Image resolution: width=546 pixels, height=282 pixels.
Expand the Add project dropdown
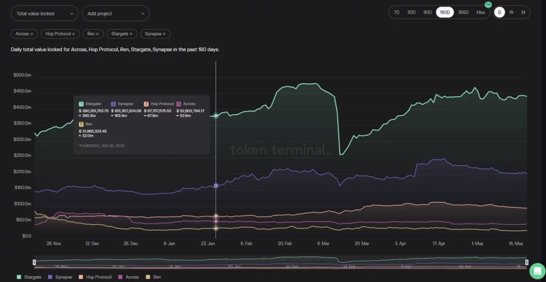click(115, 13)
